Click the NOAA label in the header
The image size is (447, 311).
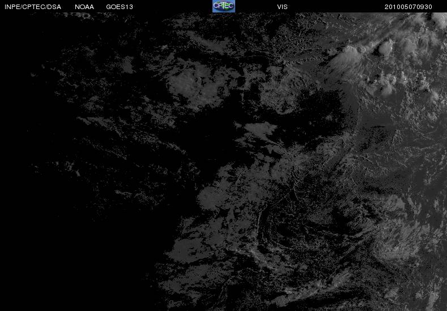coord(84,7)
